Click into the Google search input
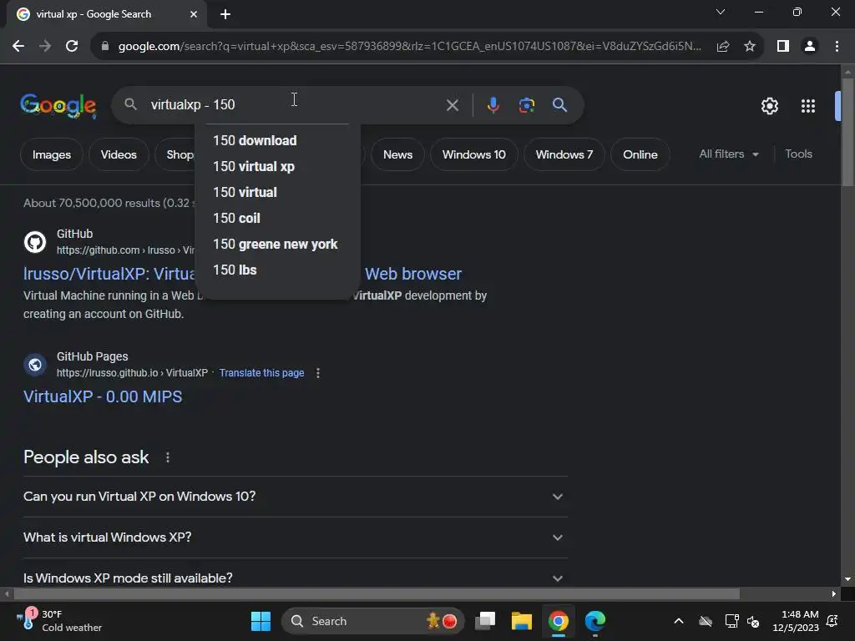This screenshot has height=641, width=855. pos(295,104)
